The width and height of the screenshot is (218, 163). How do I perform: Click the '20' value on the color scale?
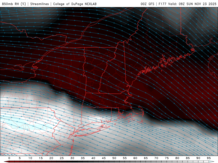pyautogui.click(x=51, y=158)
